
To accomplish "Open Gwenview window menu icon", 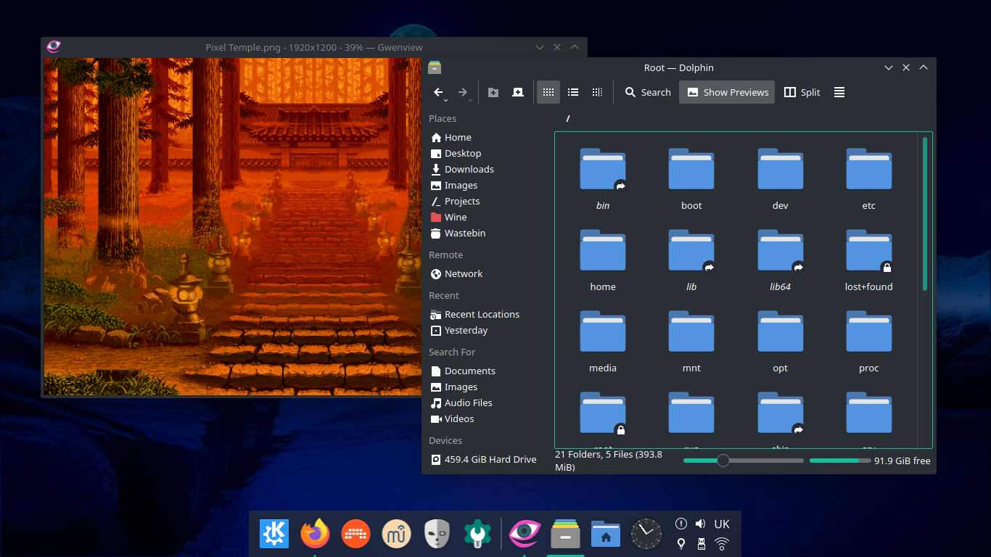I will tap(53, 46).
